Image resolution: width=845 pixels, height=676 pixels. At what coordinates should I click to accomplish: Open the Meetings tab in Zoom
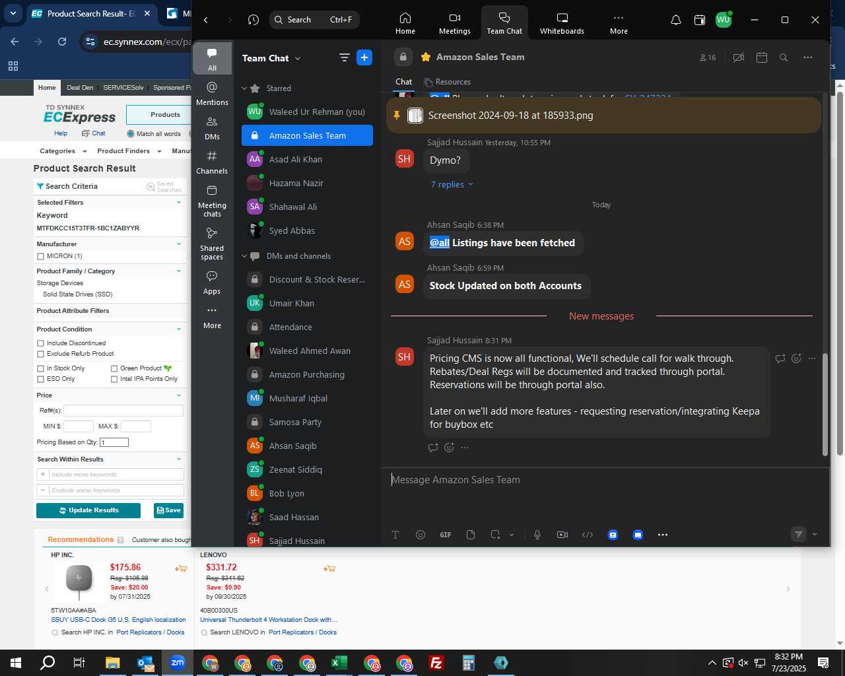(x=455, y=23)
